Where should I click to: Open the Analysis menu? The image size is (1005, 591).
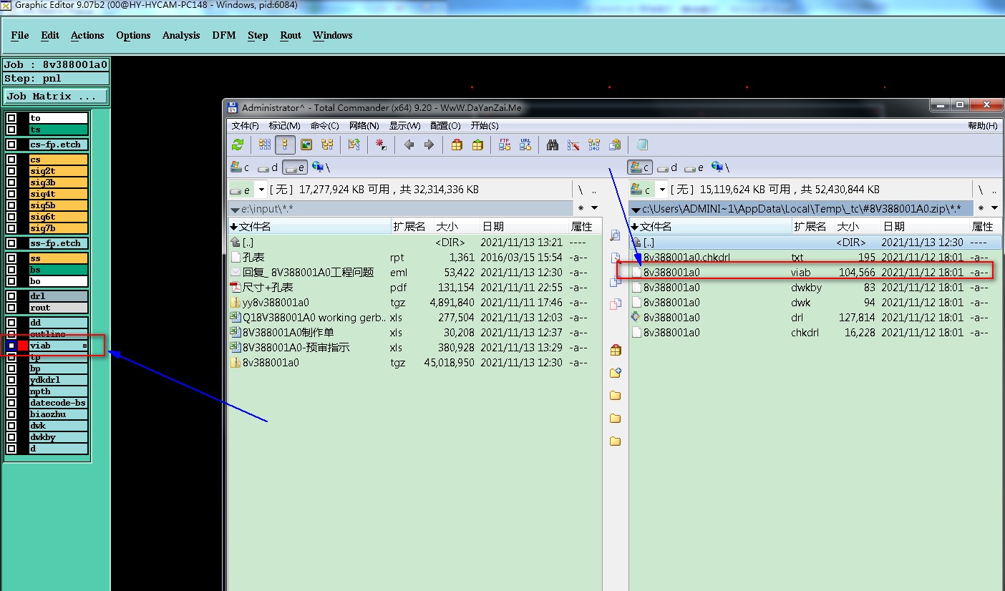click(181, 35)
